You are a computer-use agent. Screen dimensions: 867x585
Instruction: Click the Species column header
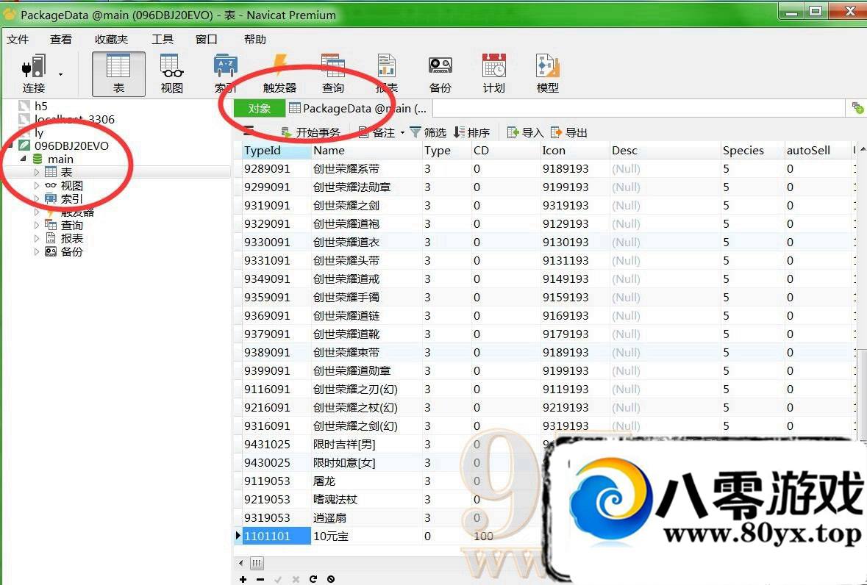click(x=752, y=150)
